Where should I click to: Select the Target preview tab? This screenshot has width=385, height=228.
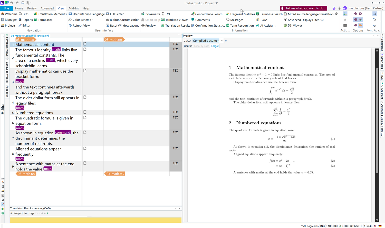215,46
